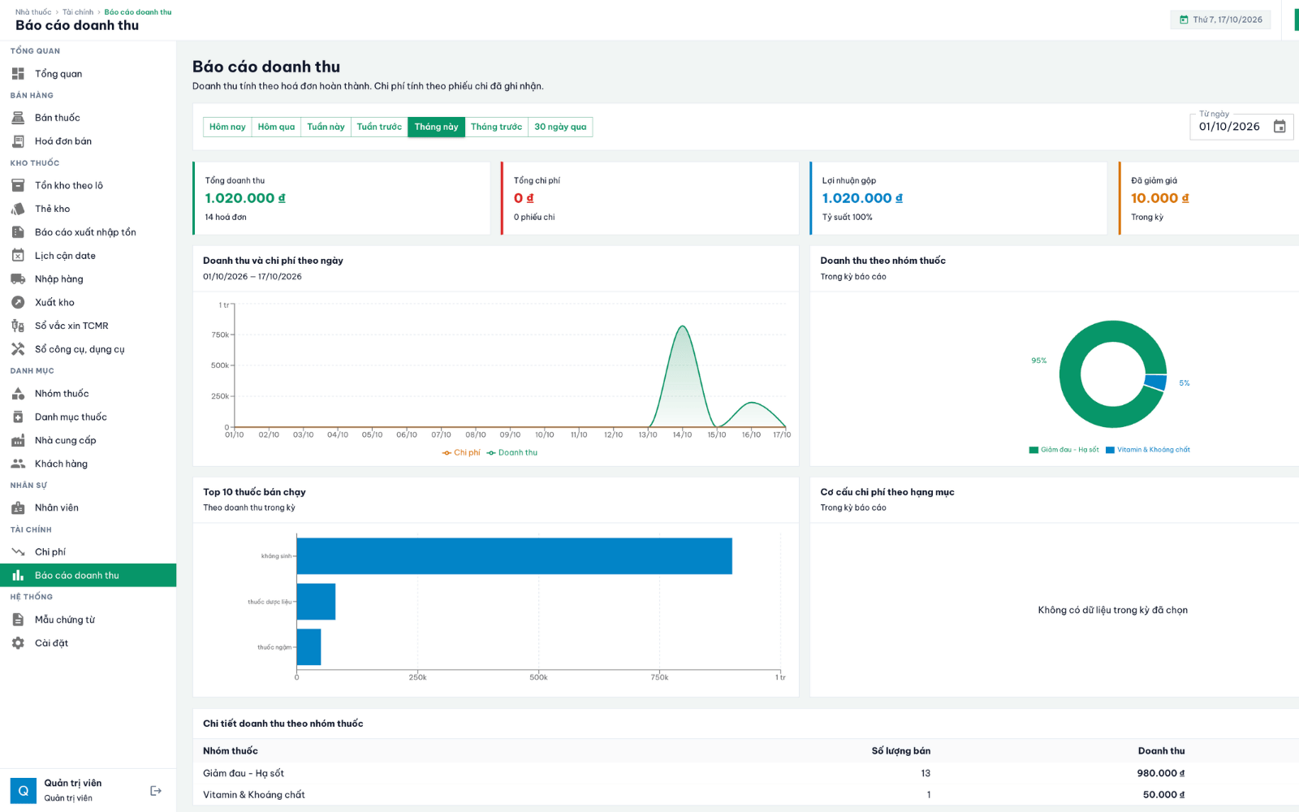Viewport: 1299px width, 812px height.
Task: Switch to Tuần trước period
Action: click(x=379, y=127)
